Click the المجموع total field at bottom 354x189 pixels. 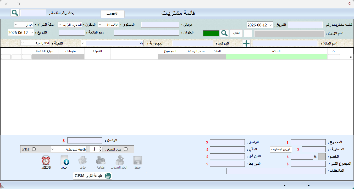pyautogui.click(x=308, y=142)
